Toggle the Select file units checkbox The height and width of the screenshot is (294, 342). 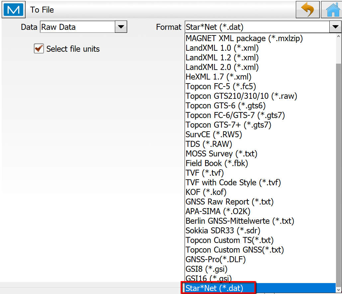pyautogui.click(x=39, y=49)
